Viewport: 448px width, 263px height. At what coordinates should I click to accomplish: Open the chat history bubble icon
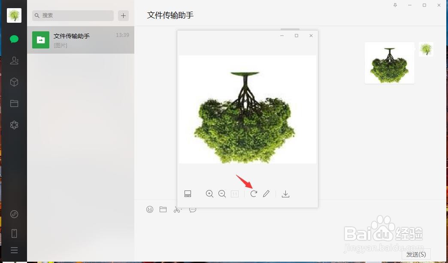(x=192, y=209)
